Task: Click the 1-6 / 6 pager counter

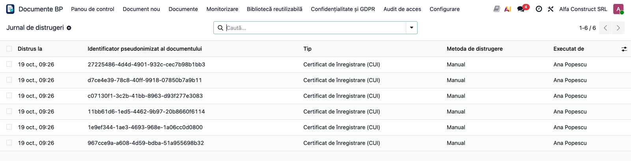Action: (587, 28)
